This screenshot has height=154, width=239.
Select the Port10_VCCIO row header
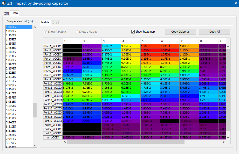coord(53,83)
